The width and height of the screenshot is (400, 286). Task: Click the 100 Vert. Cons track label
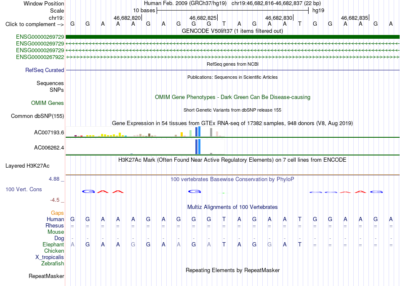coord(24,189)
